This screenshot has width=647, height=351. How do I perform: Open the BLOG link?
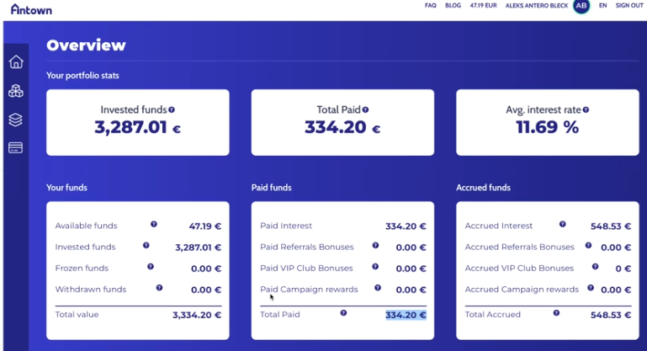point(453,5)
